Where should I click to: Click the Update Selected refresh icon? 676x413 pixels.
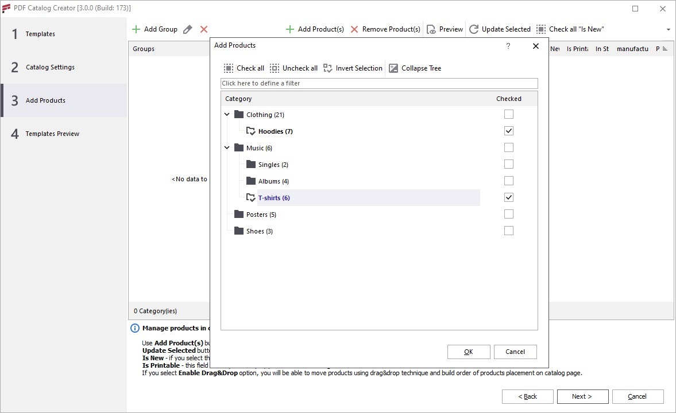tap(474, 29)
